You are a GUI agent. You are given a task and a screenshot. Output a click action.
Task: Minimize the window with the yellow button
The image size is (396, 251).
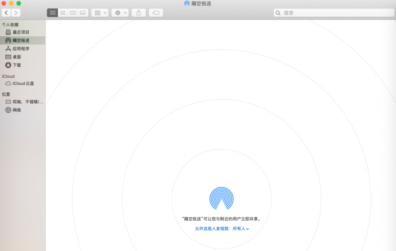(x=11, y=3)
